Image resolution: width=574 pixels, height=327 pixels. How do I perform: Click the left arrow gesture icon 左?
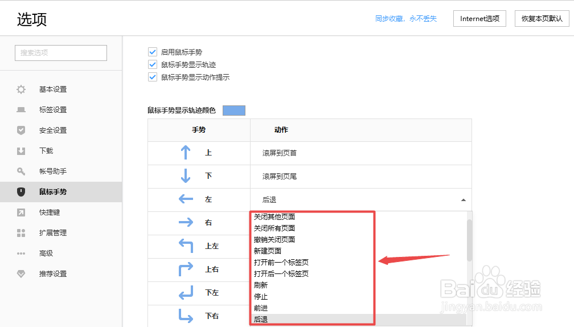186,199
